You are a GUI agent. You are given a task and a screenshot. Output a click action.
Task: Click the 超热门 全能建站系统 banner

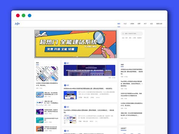(75, 44)
